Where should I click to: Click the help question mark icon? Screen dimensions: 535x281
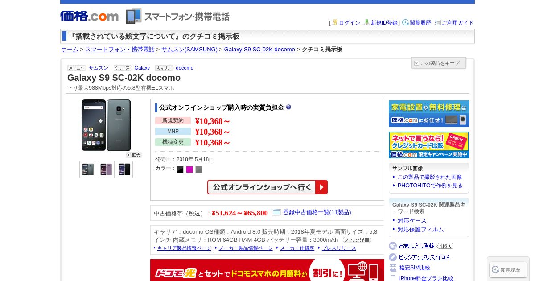click(x=288, y=107)
